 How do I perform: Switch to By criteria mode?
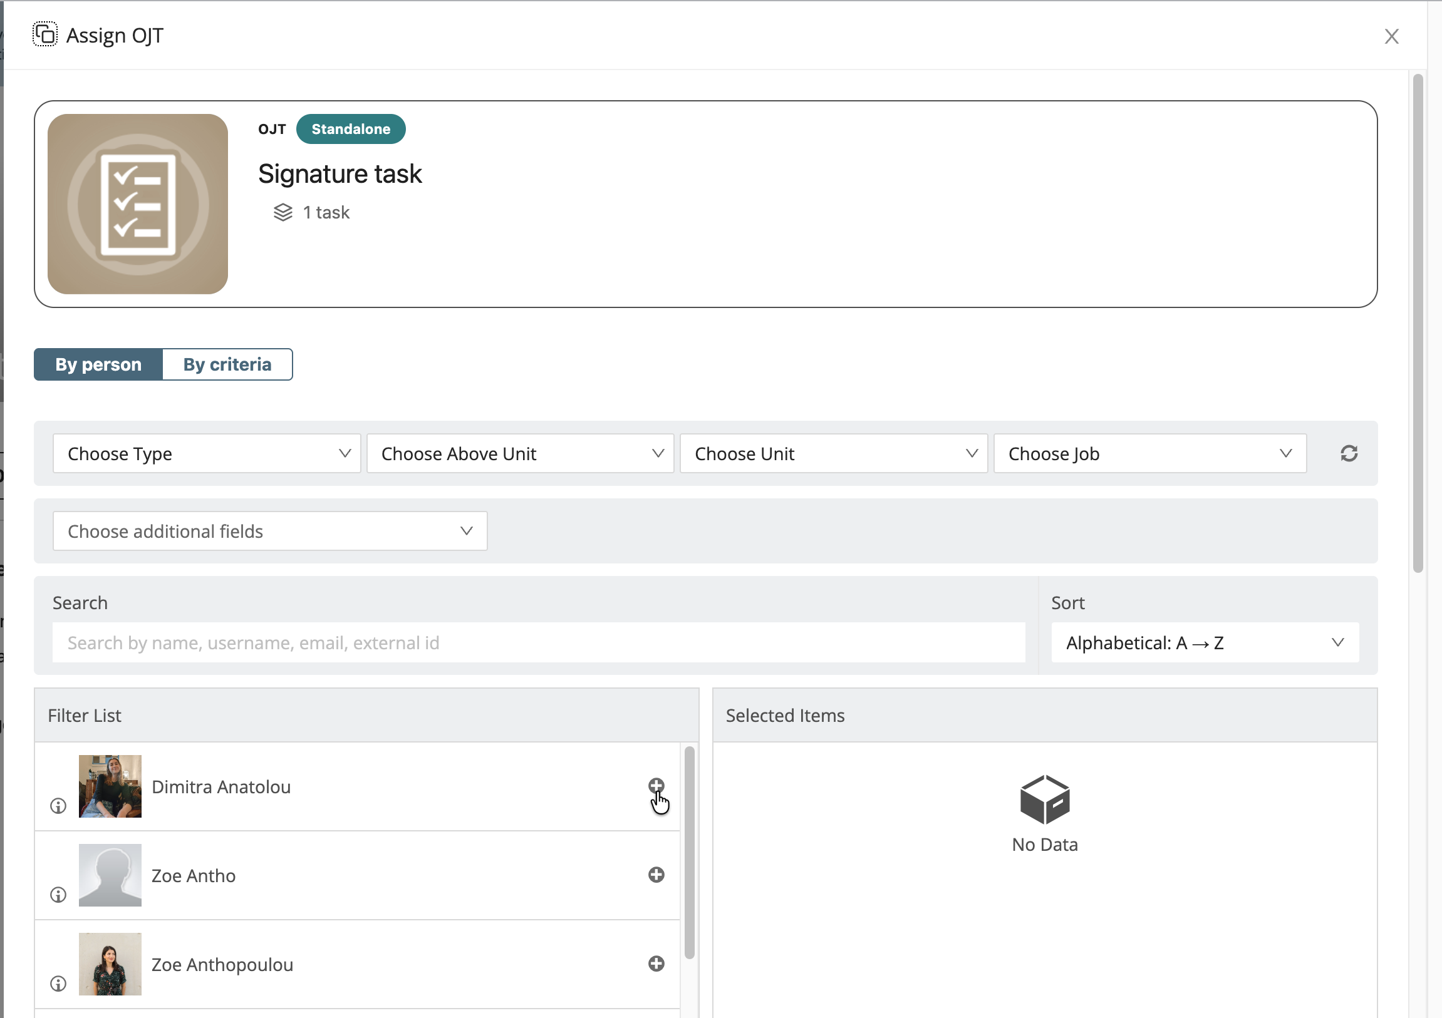click(227, 364)
